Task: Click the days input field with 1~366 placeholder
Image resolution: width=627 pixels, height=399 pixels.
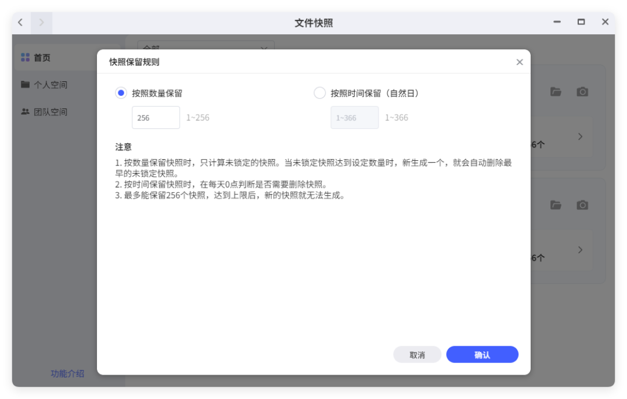Action: point(354,118)
